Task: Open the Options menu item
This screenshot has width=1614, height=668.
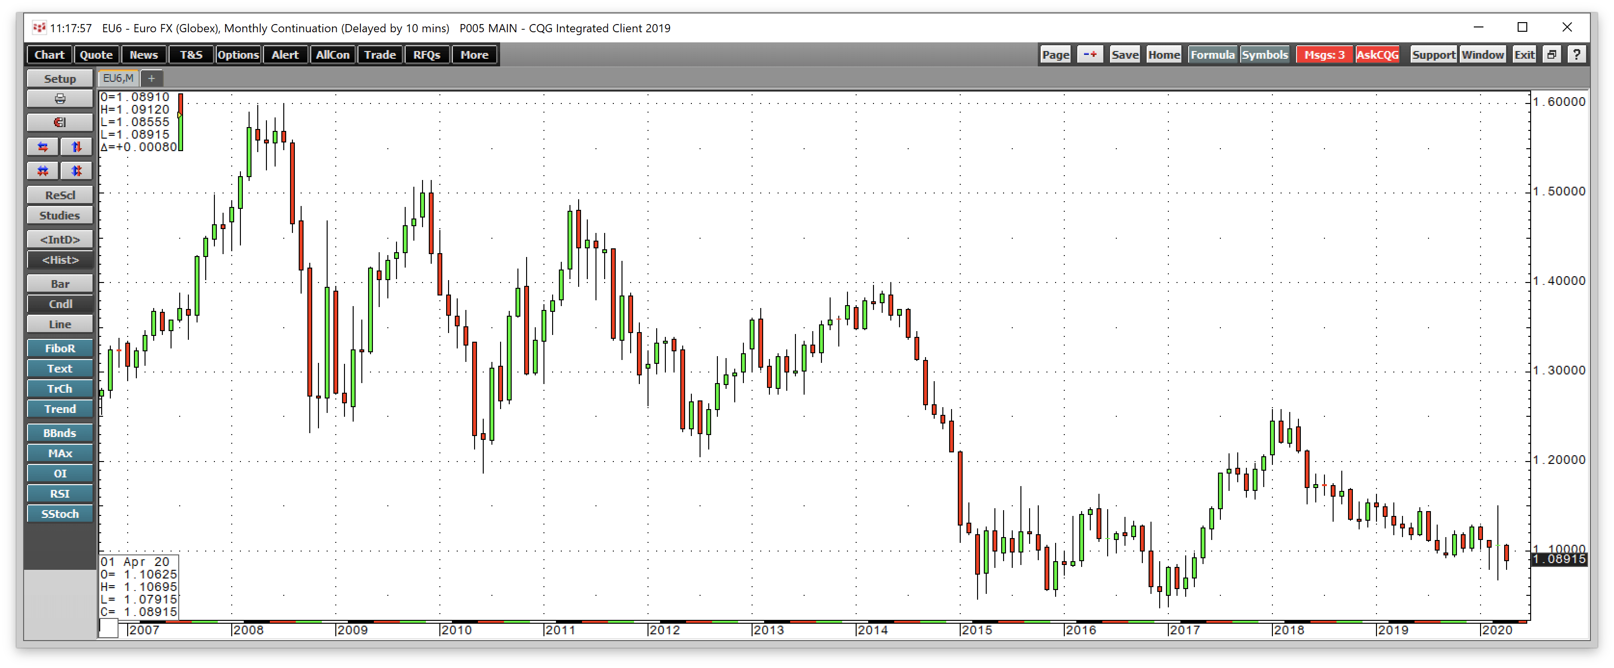Action: click(238, 54)
